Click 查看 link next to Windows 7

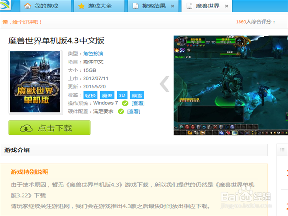(138, 103)
